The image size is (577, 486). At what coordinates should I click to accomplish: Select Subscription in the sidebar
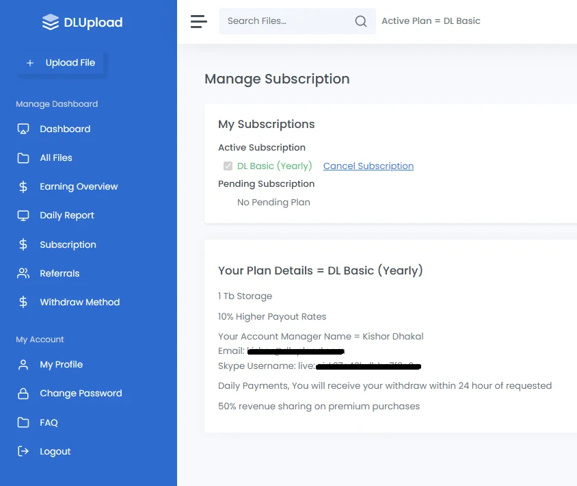[x=68, y=244]
